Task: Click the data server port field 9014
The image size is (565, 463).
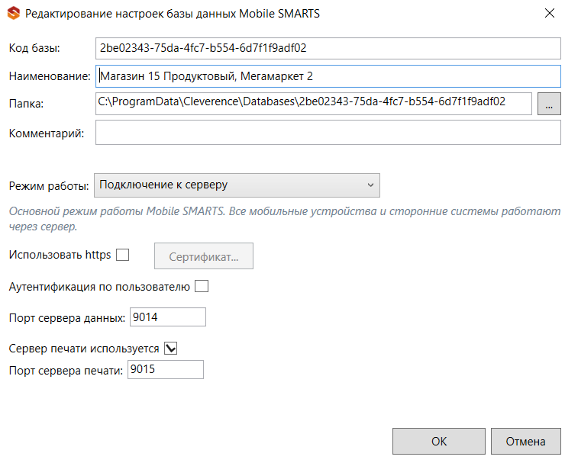Action: 167,317
